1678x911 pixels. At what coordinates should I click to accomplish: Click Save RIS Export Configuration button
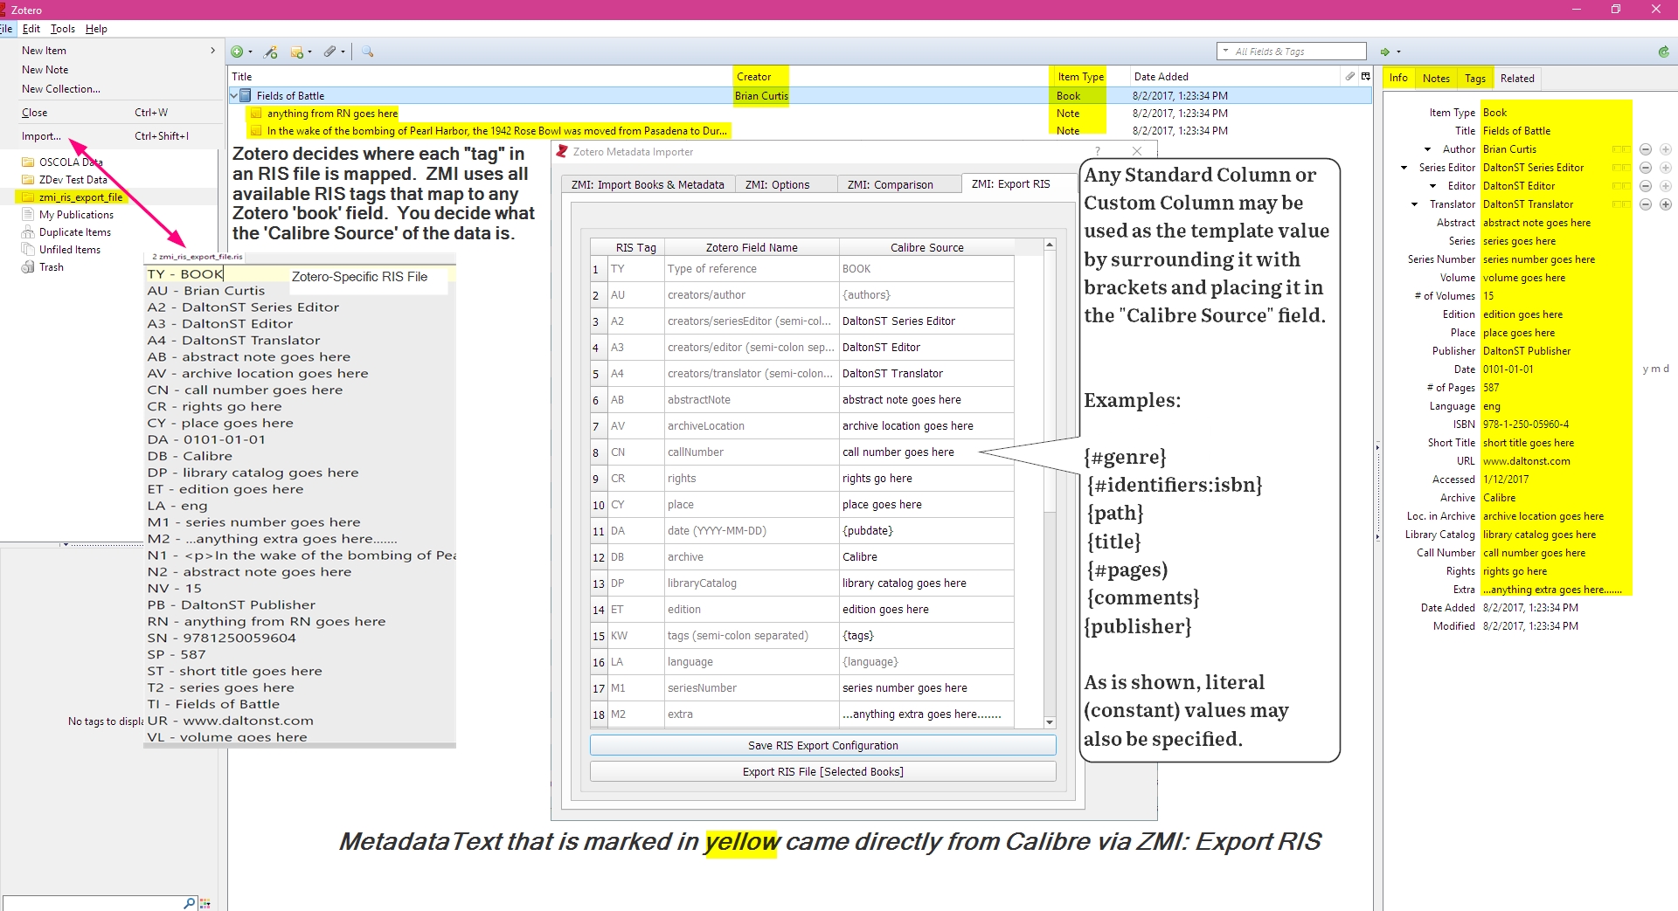[x=822, y=745]
